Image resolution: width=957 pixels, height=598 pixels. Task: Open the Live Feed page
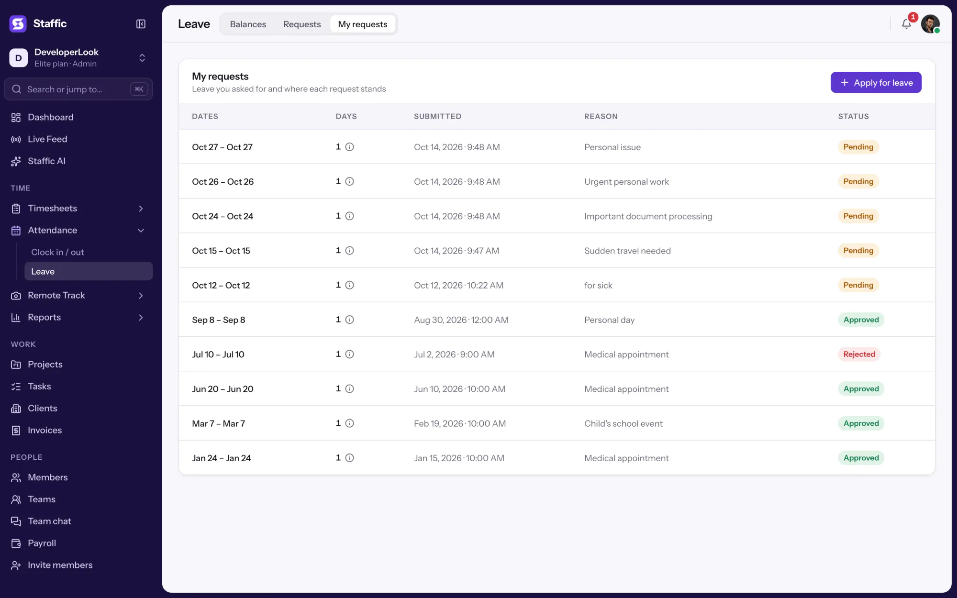(78, 139)
